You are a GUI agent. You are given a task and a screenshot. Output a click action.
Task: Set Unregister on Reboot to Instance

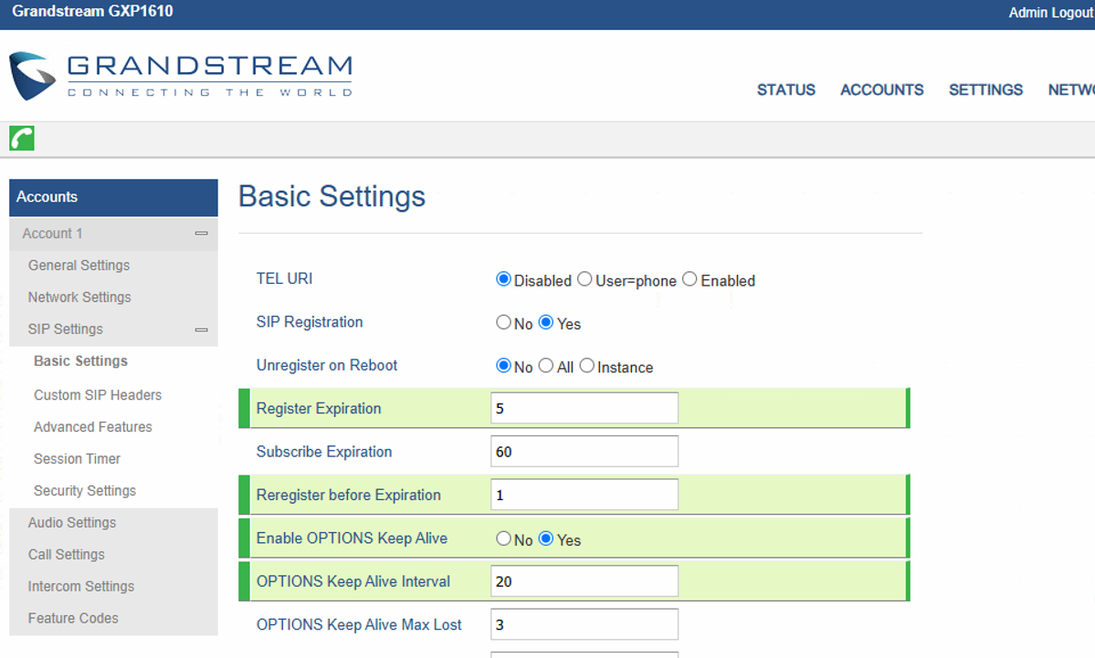coord(586,366)
